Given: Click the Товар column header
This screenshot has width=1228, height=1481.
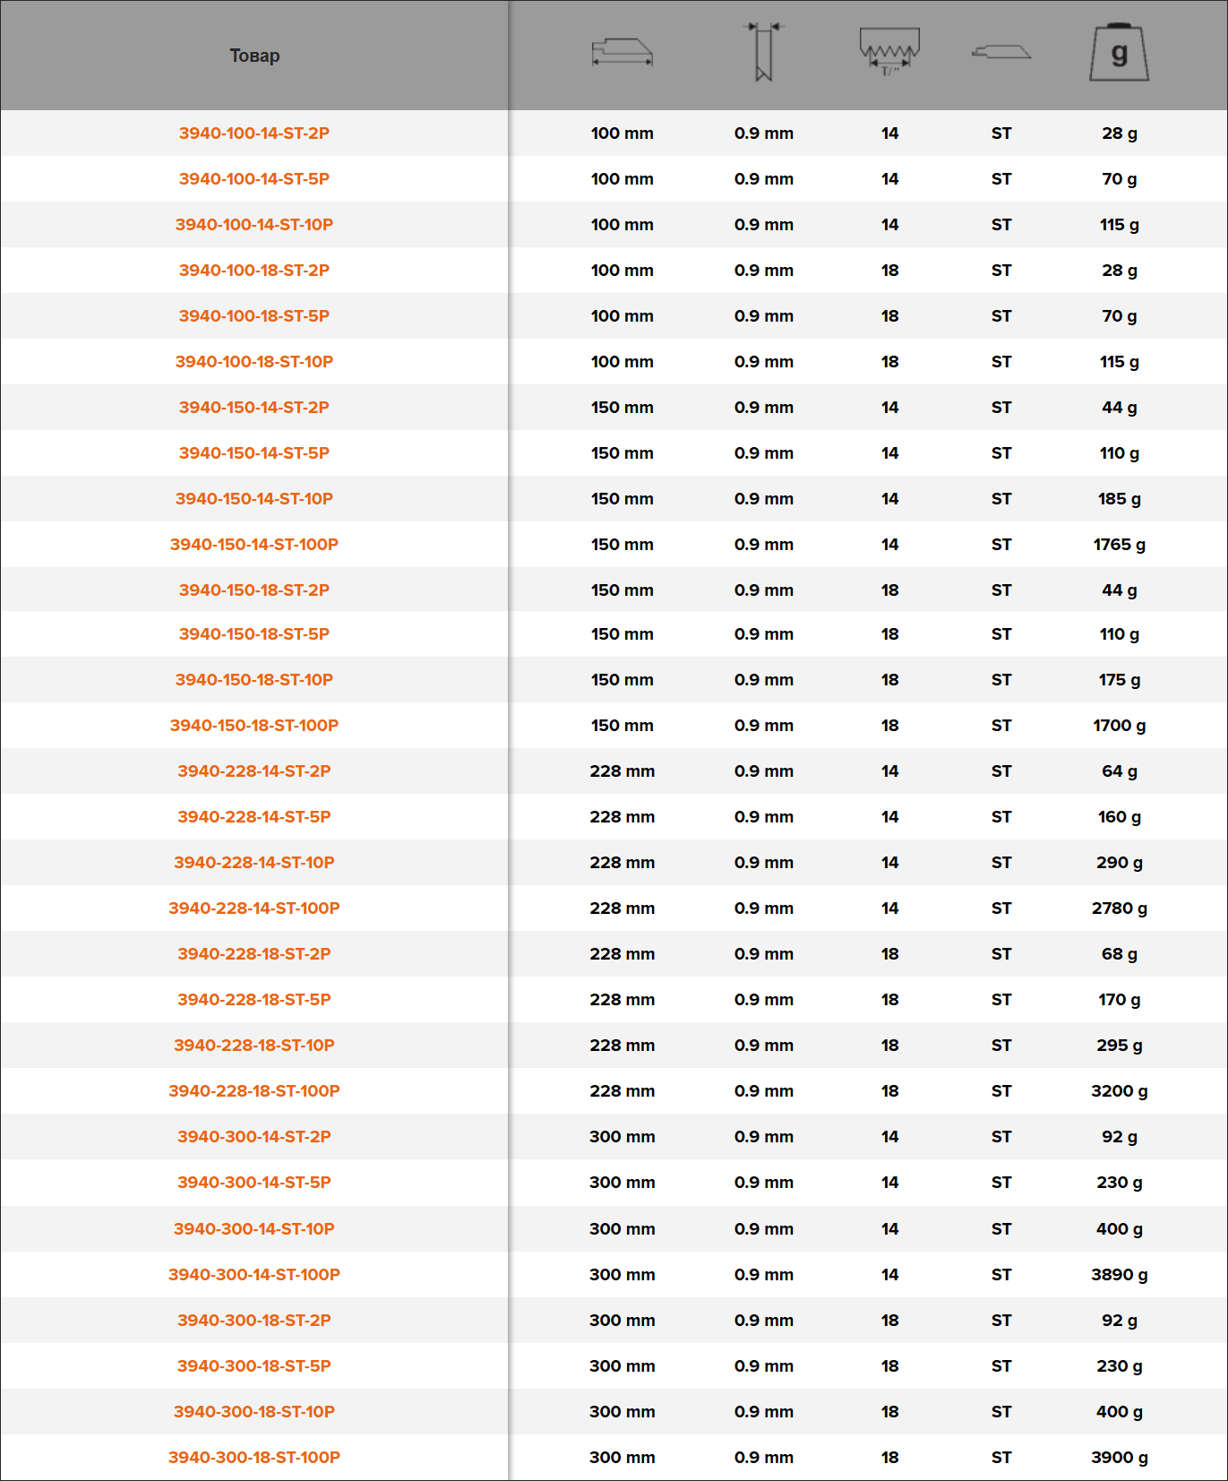Looking at the screenshot, I should pyautogui.click(x=254, y=56).
